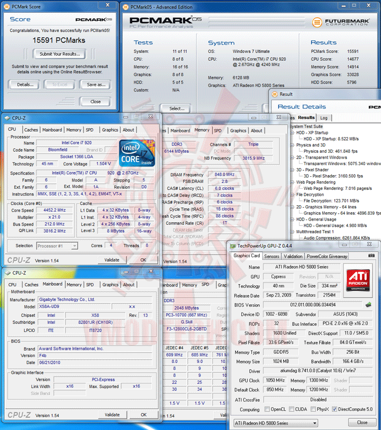
Task: Click the ATI Radeon logo in GPU-Z
Action: pos(358,280)
